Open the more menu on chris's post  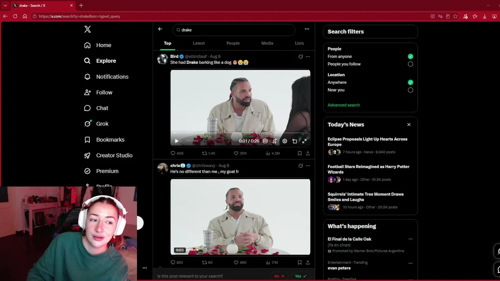(x=308, y=166)
